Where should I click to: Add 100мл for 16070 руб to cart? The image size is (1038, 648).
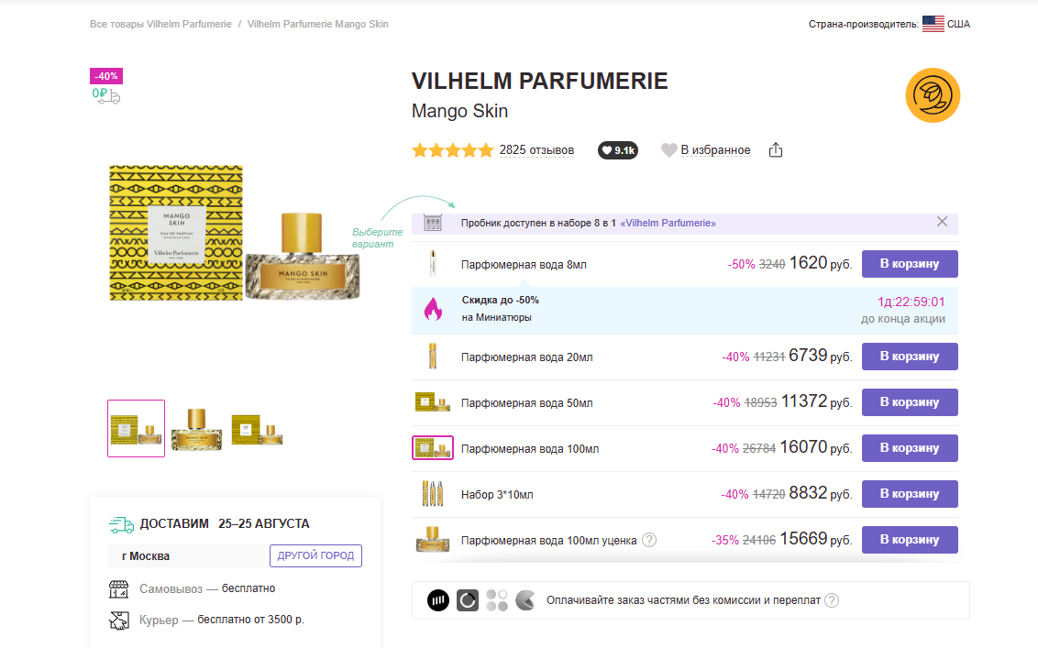pos(910,447)
